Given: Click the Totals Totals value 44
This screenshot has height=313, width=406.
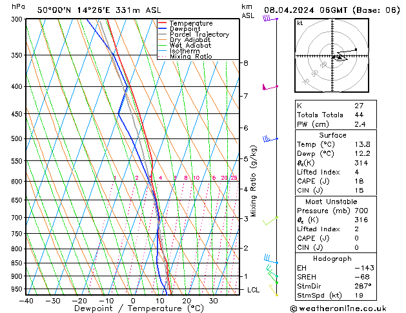Looking at the screenshot, I should (359, 115).
